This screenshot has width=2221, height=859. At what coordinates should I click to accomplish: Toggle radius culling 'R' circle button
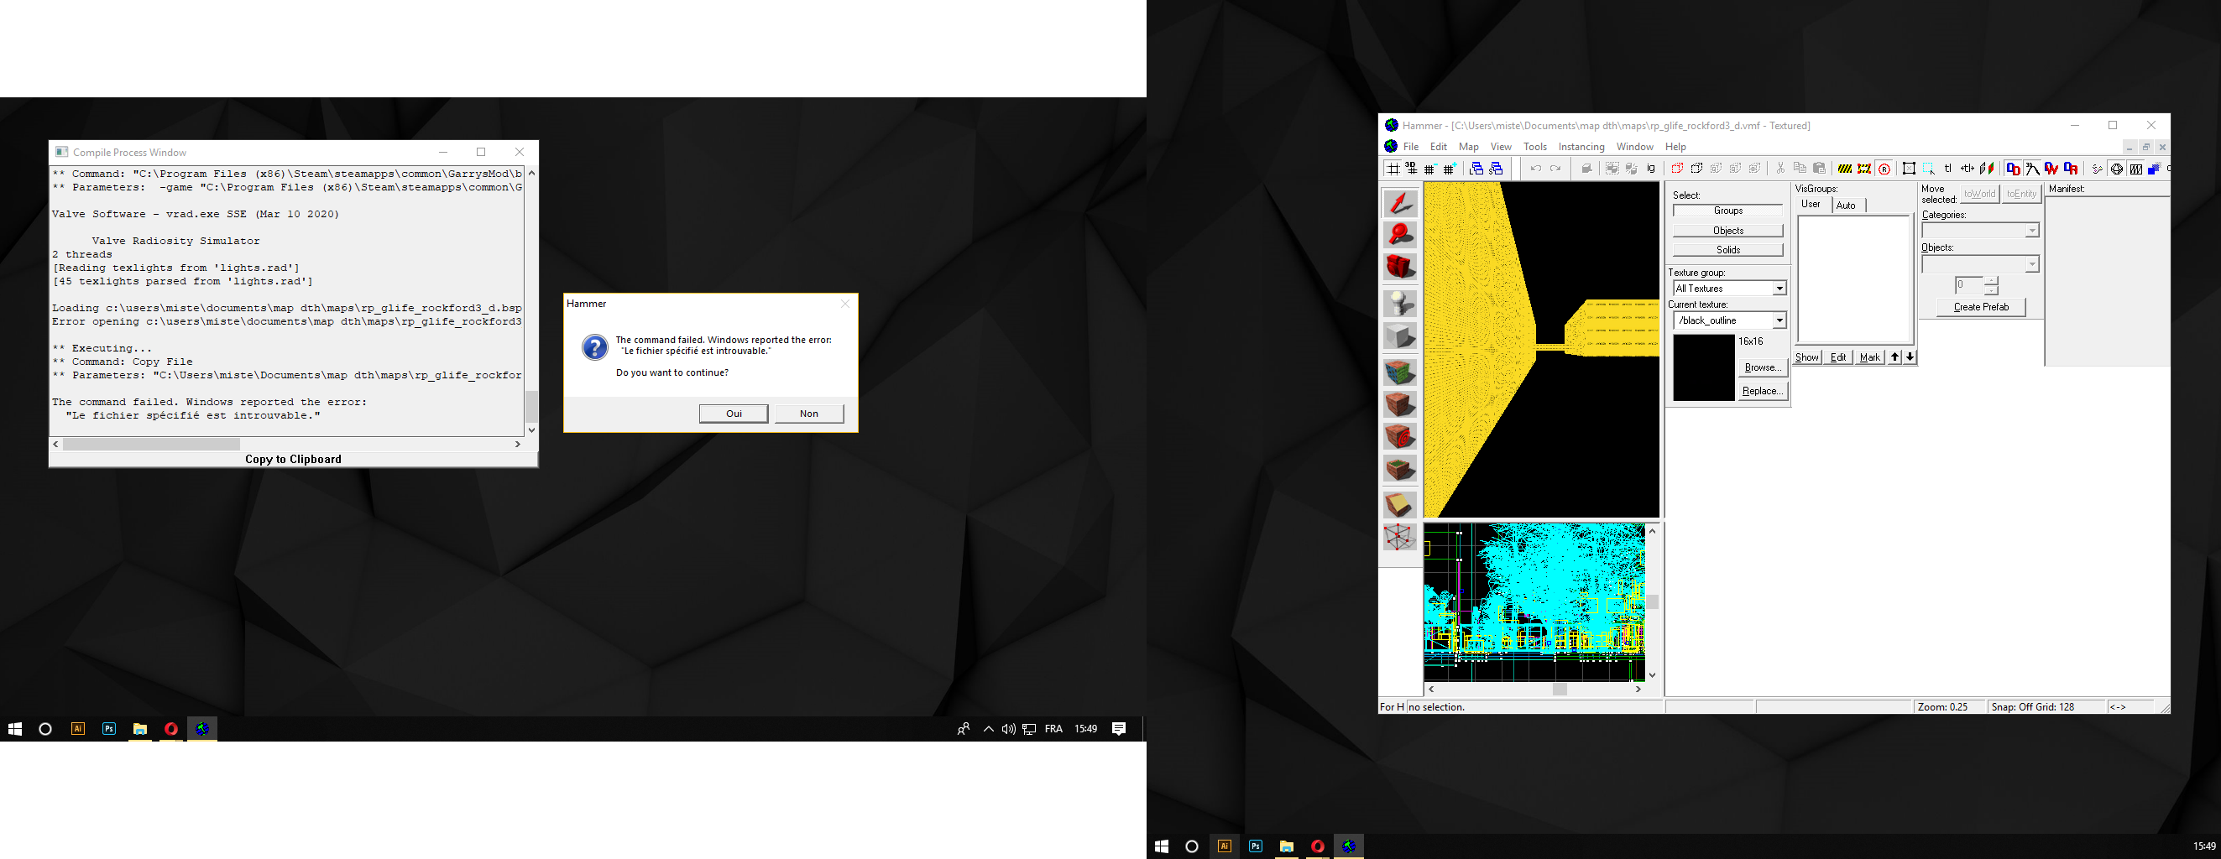click(1884, 169)
